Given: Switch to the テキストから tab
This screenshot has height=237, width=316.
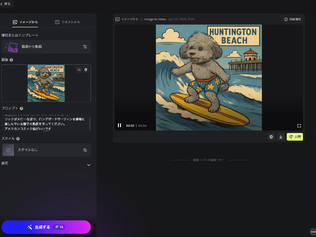Looking at the screenshot, I should coord(67,22).
